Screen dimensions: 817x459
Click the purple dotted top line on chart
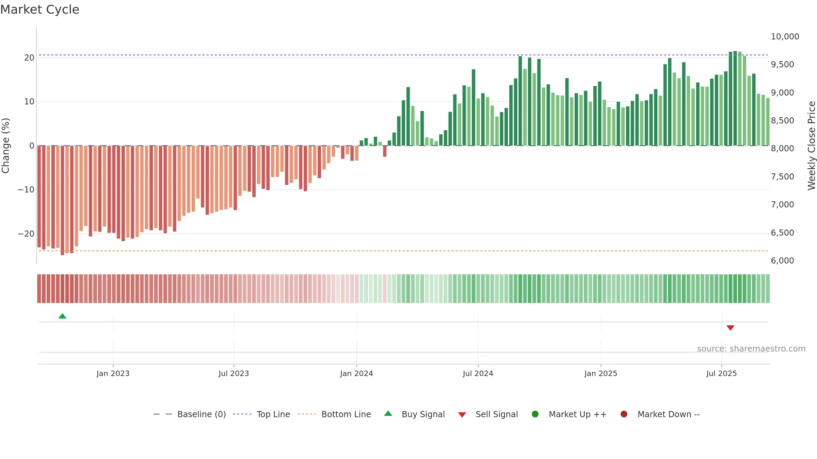(403, 55)
